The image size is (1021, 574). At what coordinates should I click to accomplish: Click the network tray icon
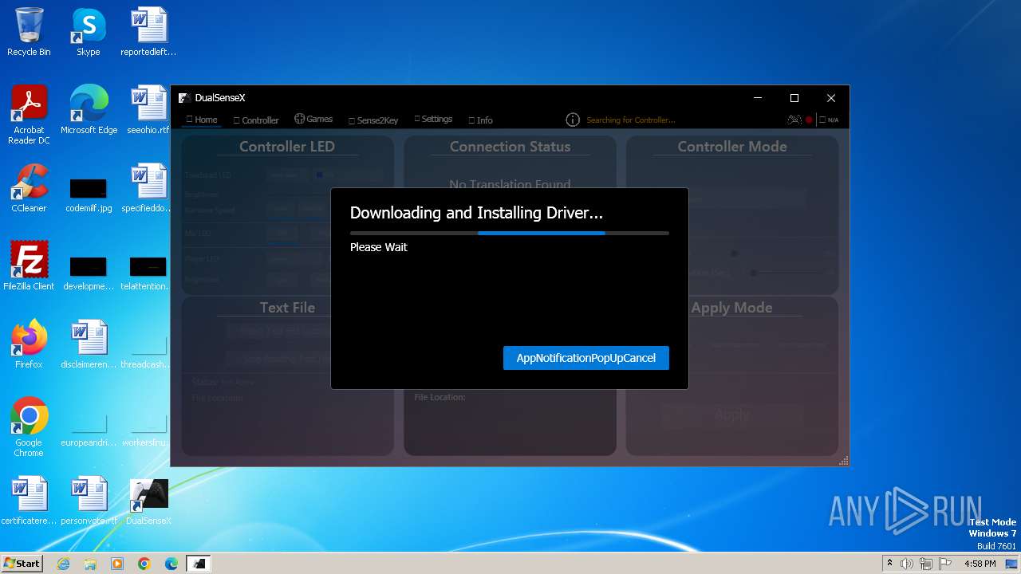(x=925, y=564)
